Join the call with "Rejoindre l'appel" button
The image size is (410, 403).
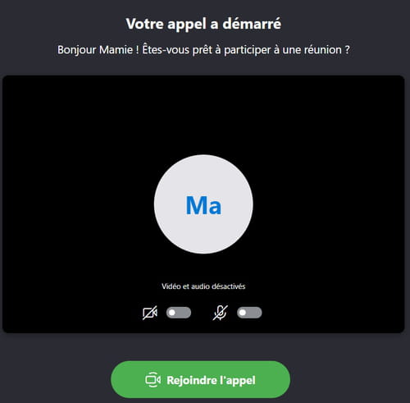click(200, 379)
